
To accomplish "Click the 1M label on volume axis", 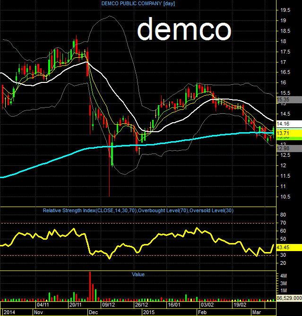I will [284, 290].
